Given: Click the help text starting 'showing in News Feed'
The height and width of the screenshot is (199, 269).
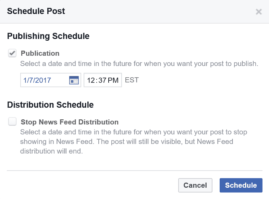Looking at the screenshot, I should coord(126,142).
